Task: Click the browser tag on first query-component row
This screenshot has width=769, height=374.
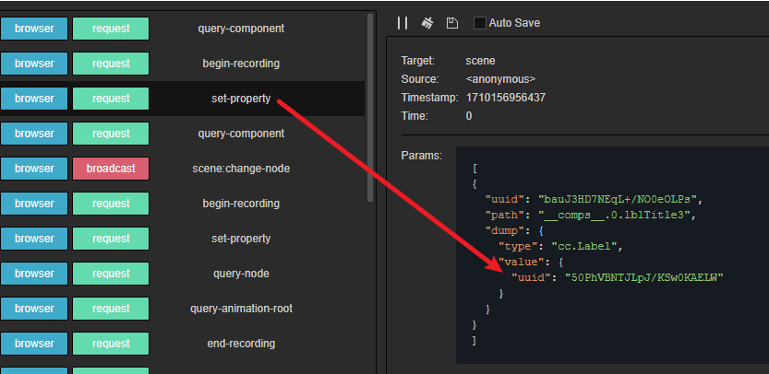Action: click(34, 29)
